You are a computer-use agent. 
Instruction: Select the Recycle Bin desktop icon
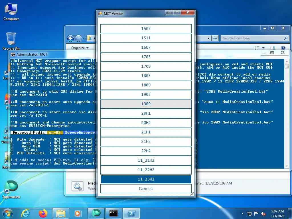pos(11,41)
